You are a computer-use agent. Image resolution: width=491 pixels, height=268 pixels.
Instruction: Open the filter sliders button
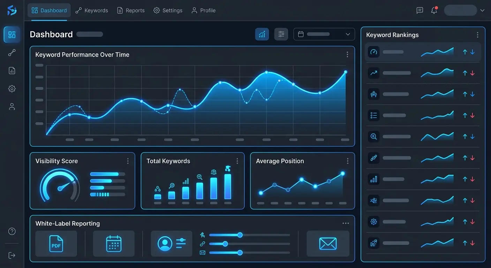(x=281, y=34)
